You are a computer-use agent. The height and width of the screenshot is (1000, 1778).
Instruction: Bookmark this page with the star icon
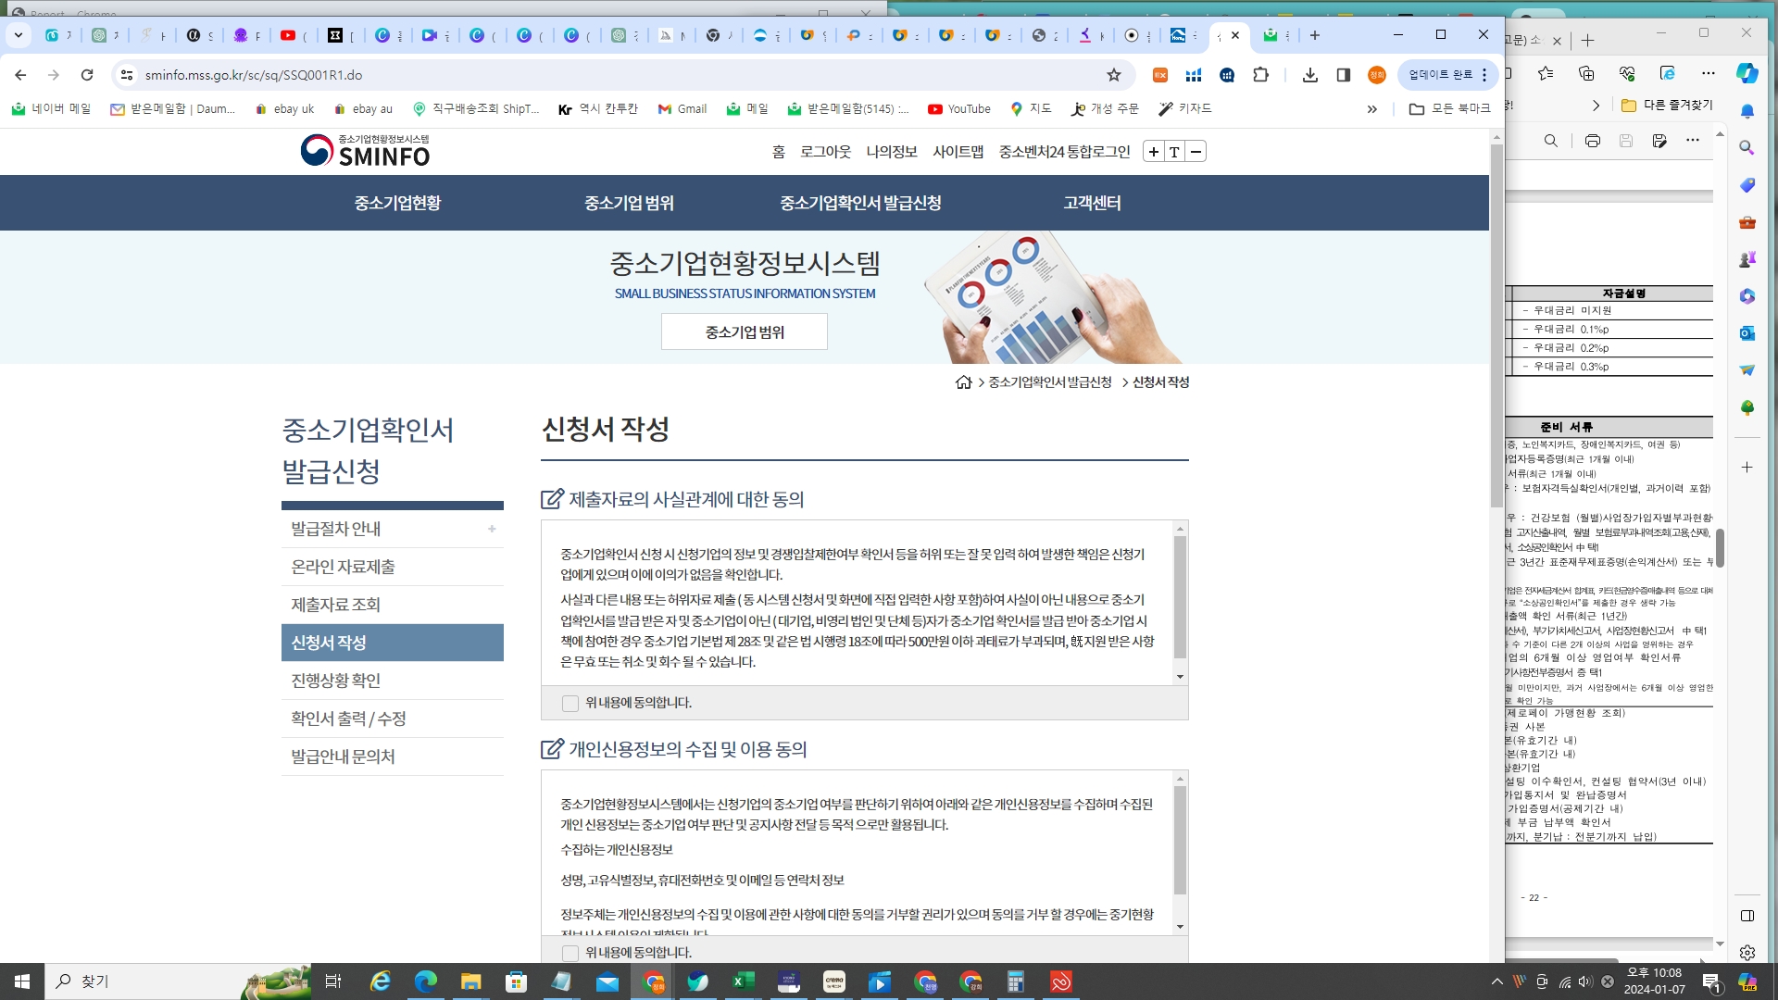1114,75
